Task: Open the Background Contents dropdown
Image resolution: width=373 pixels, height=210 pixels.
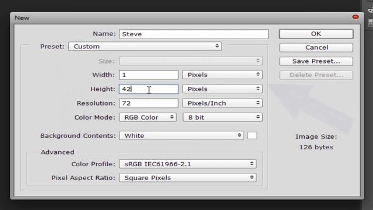Action: pyautogui.click(x=181, y=135)
